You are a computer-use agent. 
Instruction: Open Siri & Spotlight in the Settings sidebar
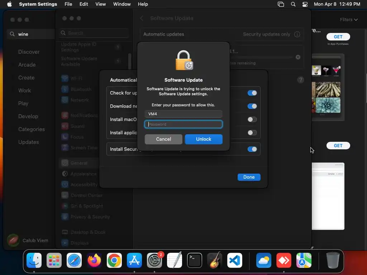coord(82,206)
